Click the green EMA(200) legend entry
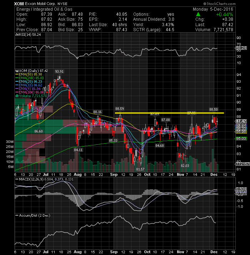 (x=30, y=78)
